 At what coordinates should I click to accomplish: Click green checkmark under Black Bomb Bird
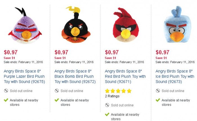click(x=57, y=100)
